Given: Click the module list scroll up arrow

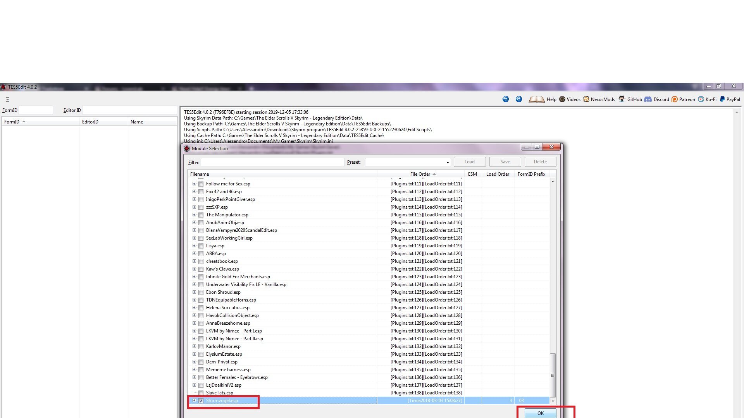Looking at the screenshot, I should click(553, 181).
